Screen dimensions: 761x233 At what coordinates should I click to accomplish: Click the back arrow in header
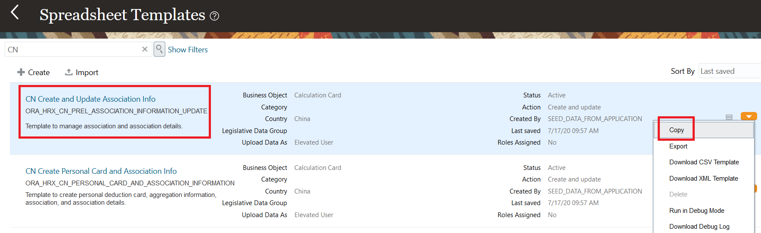[15, 12]
